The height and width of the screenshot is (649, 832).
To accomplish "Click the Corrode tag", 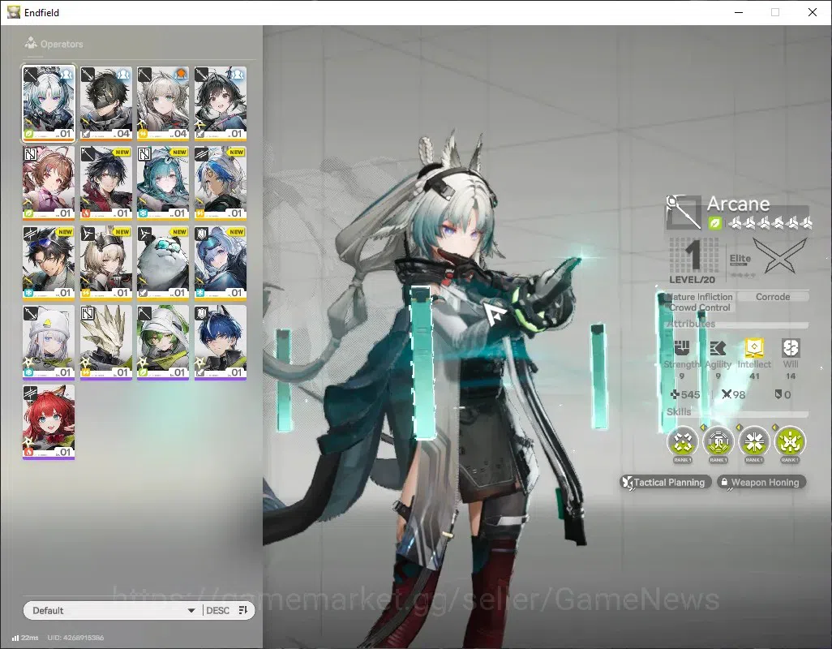I will click(773, 297).
